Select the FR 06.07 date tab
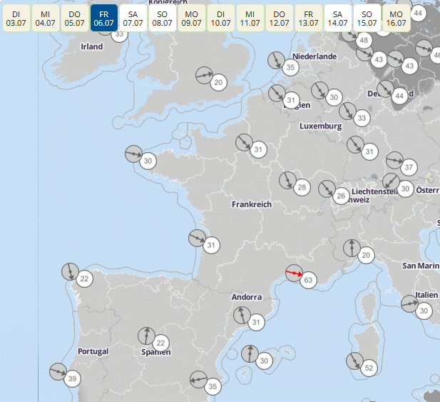Viewport: 440px width, 402px height. [104, 19]
